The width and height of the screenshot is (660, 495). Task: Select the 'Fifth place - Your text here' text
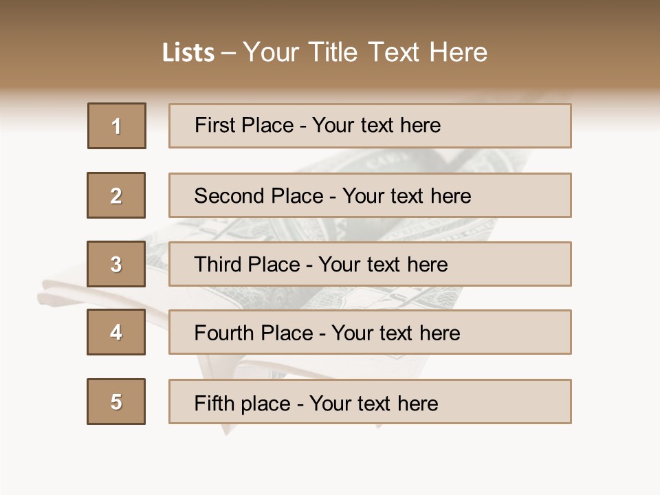316,403
